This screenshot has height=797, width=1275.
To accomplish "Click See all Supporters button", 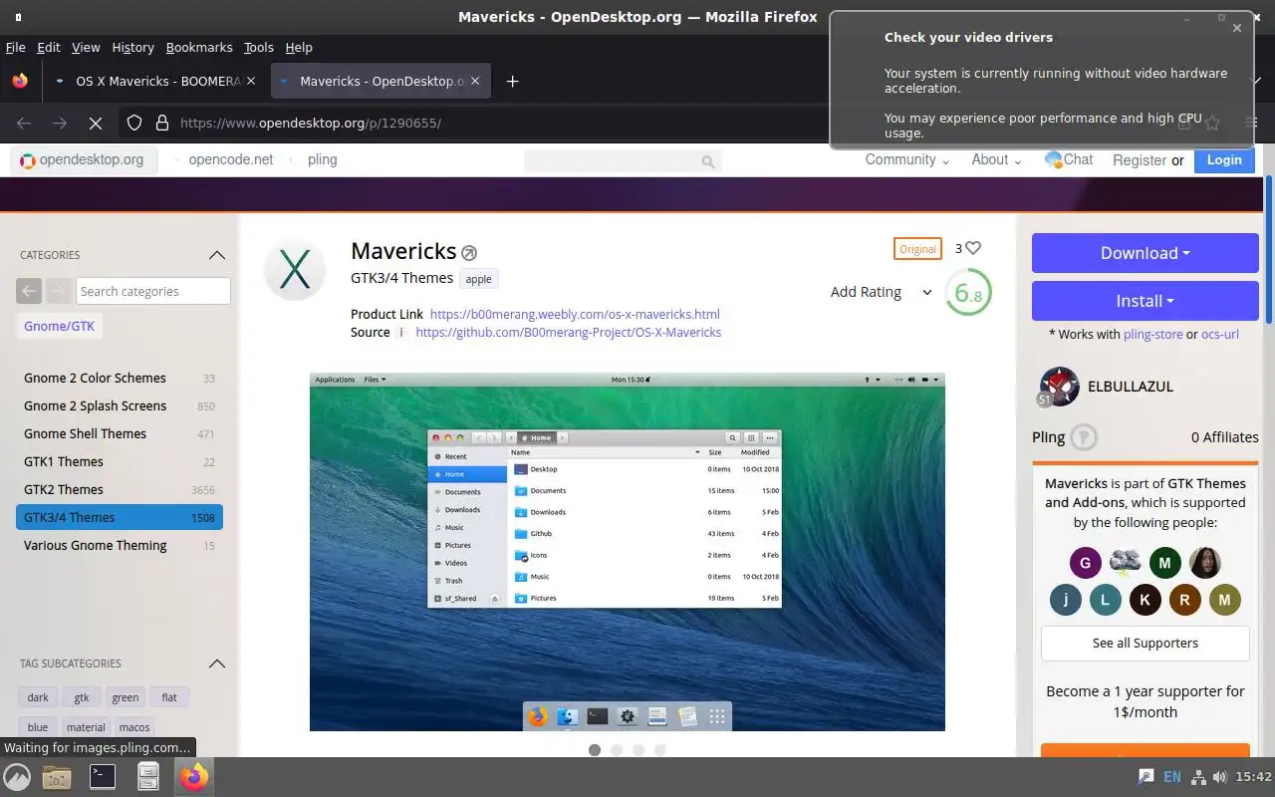I will (x=1146, y=644).
